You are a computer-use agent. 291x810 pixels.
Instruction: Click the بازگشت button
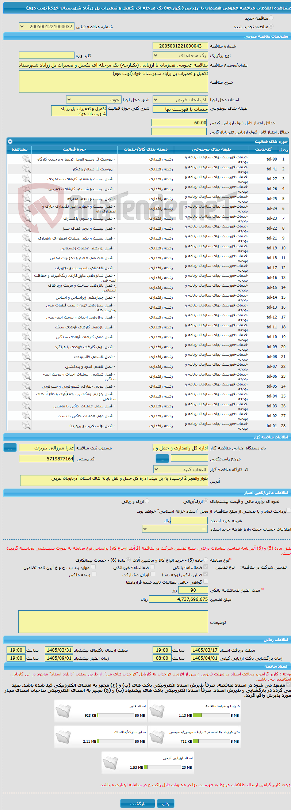138,803
